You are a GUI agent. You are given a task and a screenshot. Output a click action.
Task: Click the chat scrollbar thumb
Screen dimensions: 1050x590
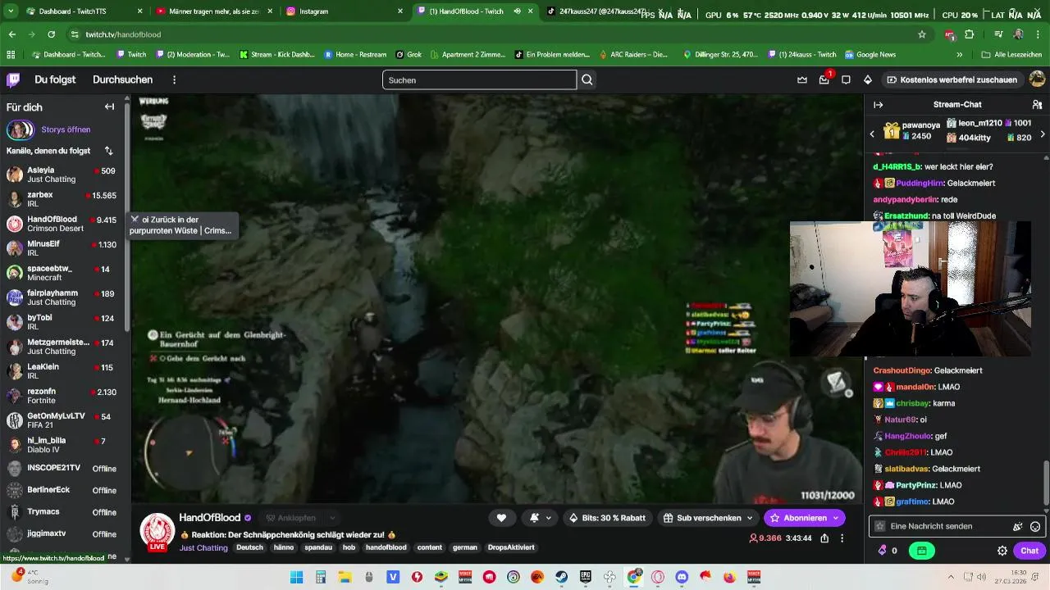click(x=1045, y=483)
